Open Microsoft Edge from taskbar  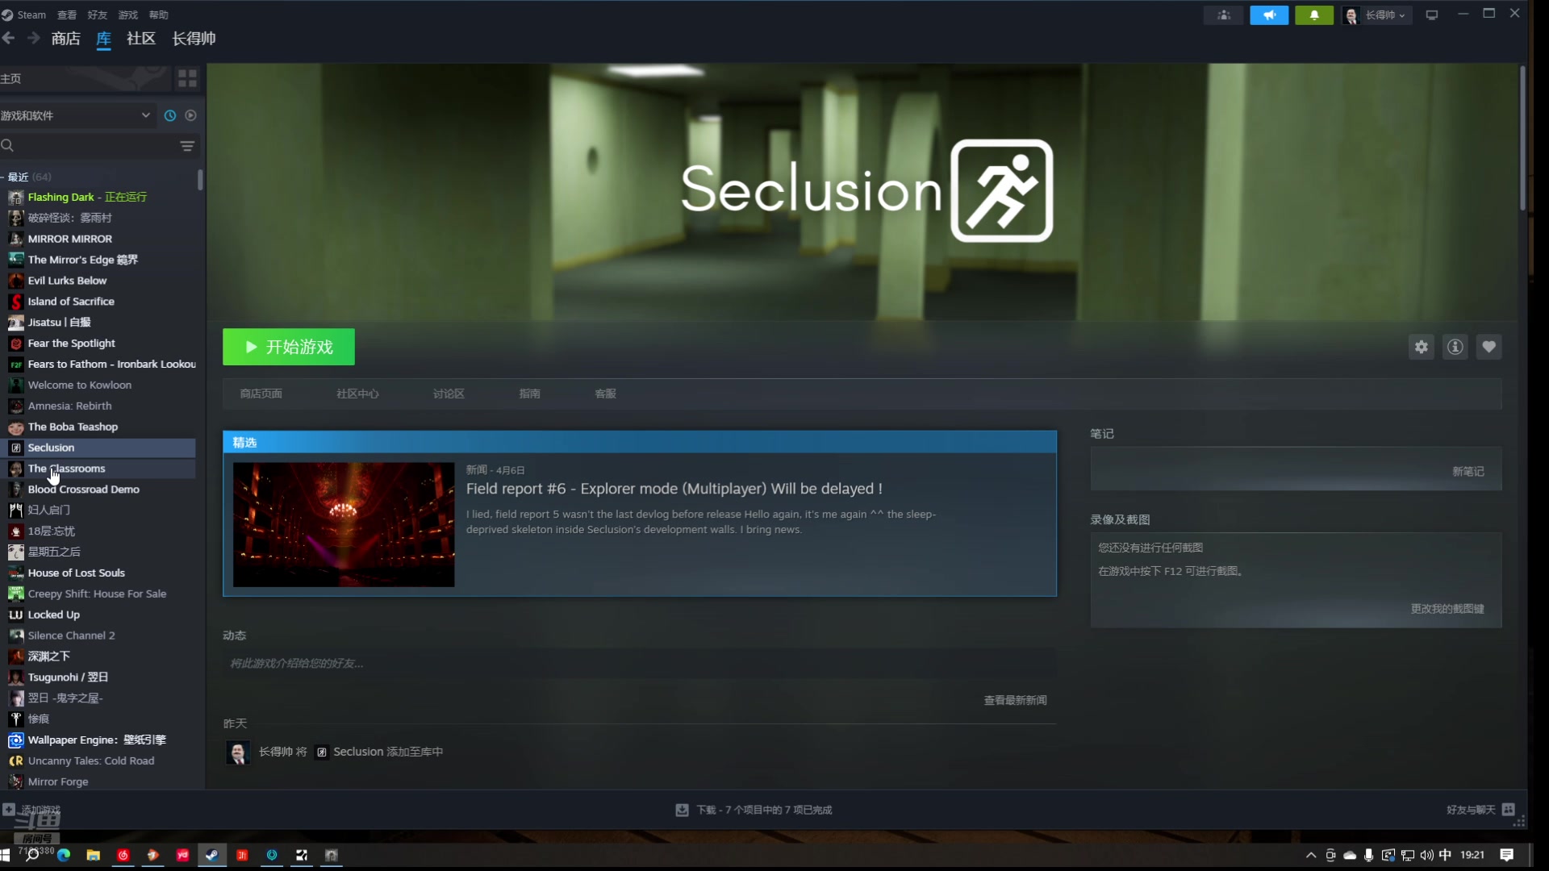[64, 855]
